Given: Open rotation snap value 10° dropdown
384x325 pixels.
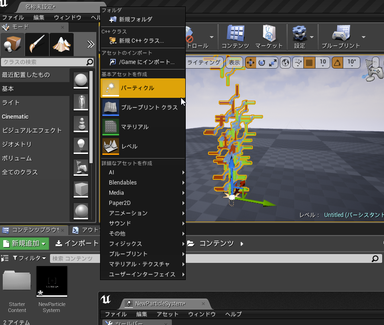Looking at the screenshot, I should click(x=352, y=63).
